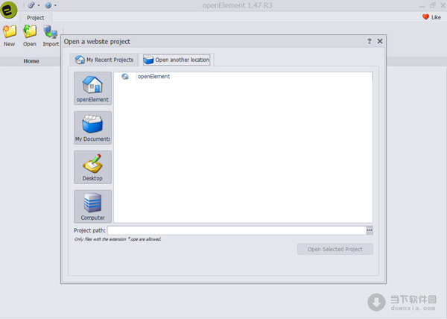Choose Computer location in sidebar
The height and width of the screenshot is (319, 447).
pos(92,206)
